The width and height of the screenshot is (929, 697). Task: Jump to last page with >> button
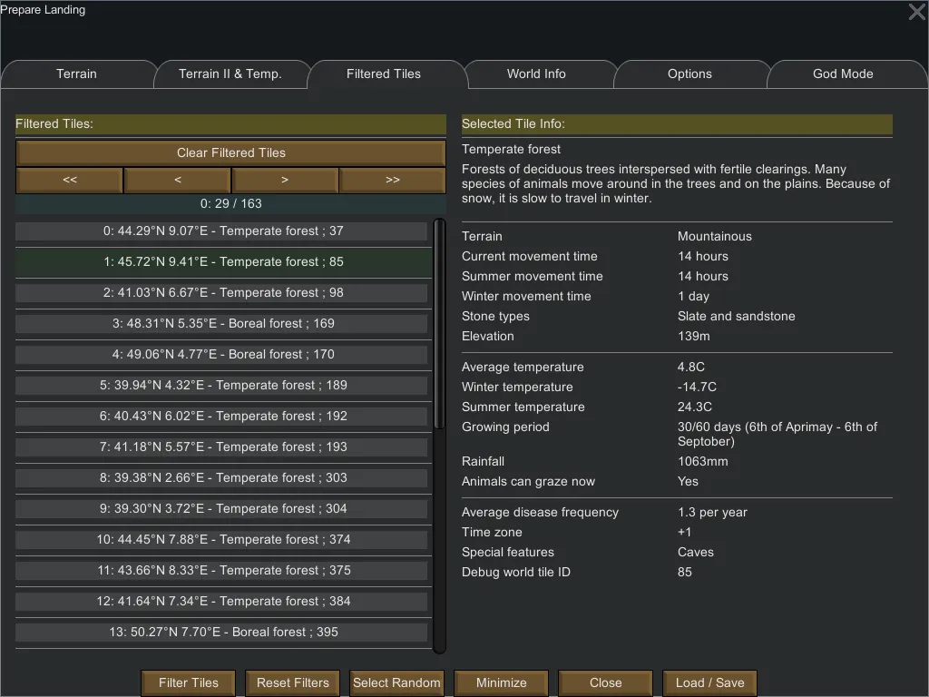[x=392, y=180]
